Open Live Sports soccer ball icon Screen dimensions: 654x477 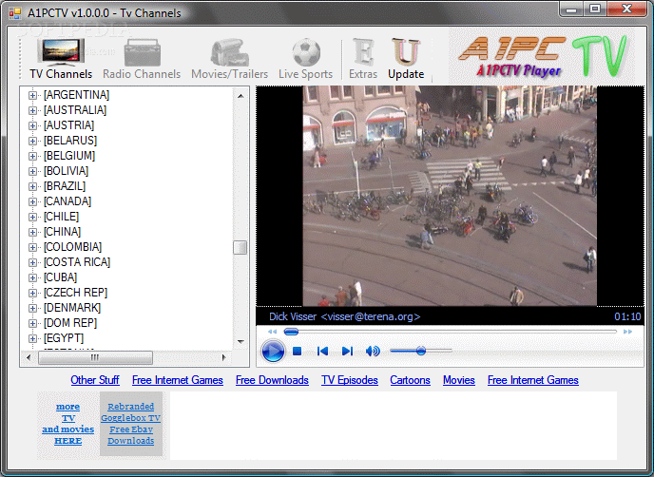(x=306, y=52)
